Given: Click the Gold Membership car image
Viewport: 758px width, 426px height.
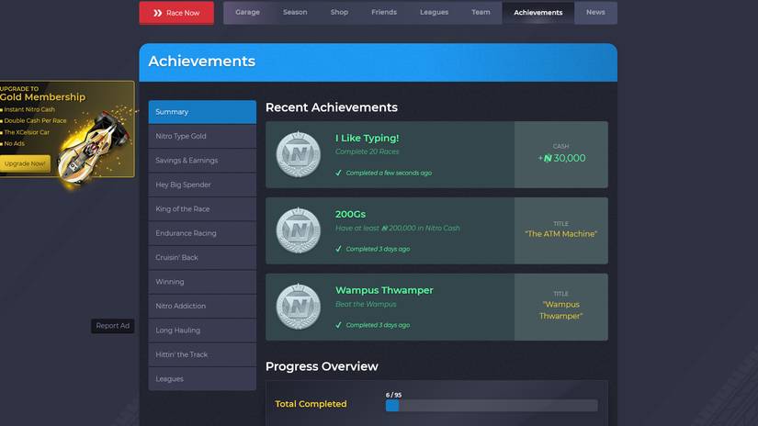Looking at the screenshot, I should pos(95,147).
